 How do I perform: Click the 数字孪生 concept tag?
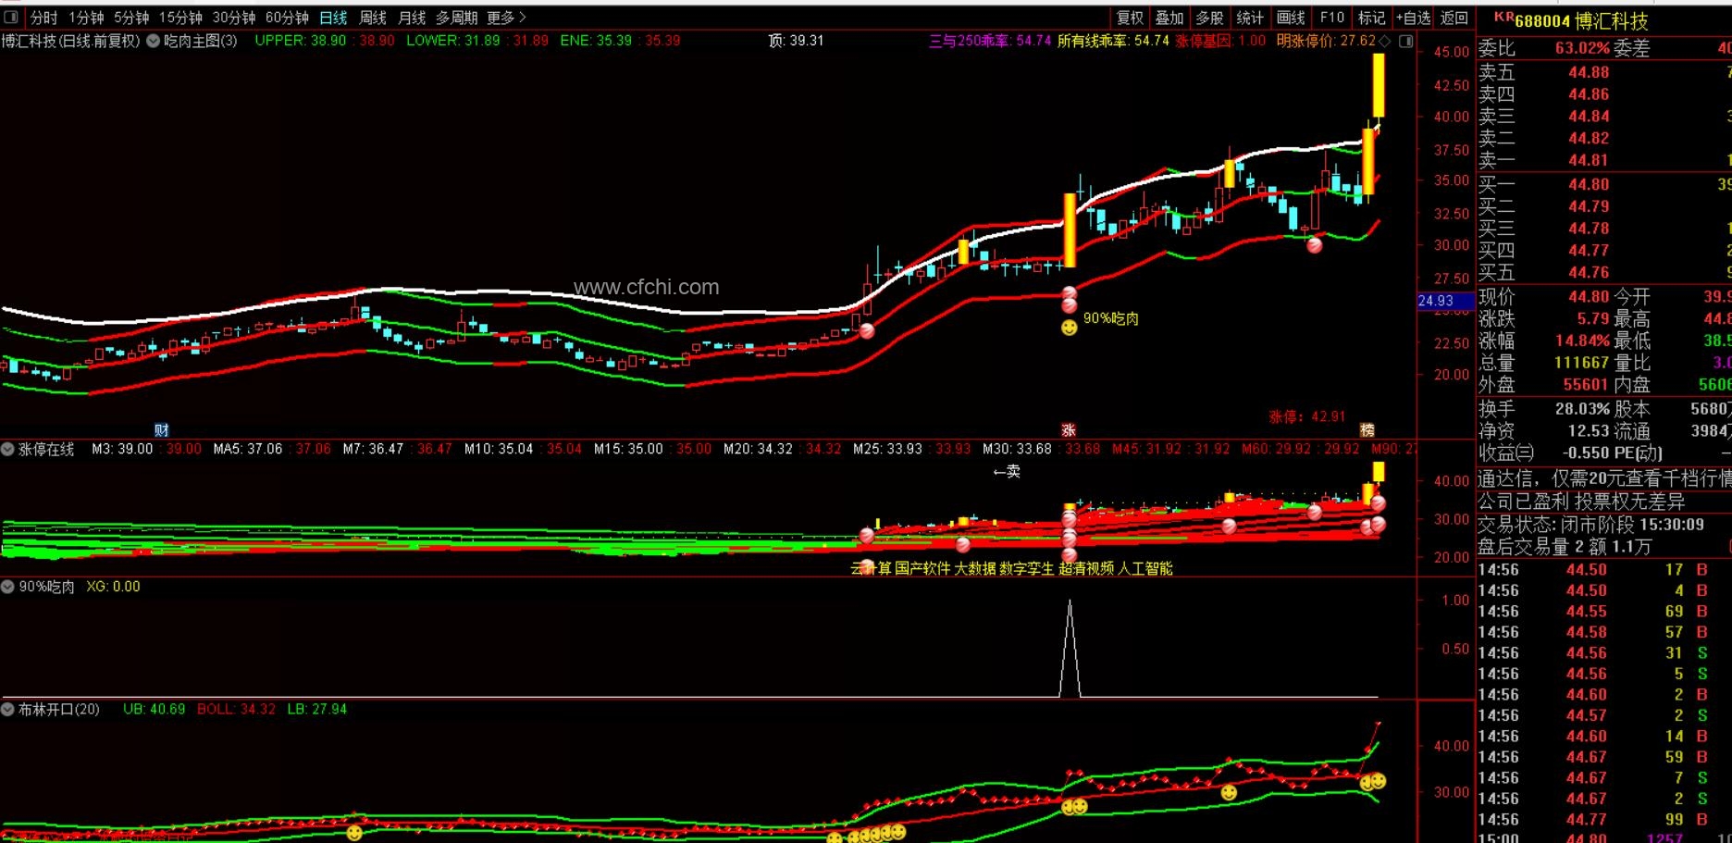pyautogui.click(x=1027, y=568)
